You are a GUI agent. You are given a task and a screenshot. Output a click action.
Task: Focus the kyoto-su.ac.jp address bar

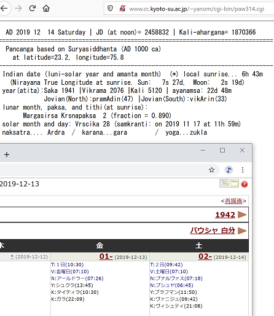197,9
